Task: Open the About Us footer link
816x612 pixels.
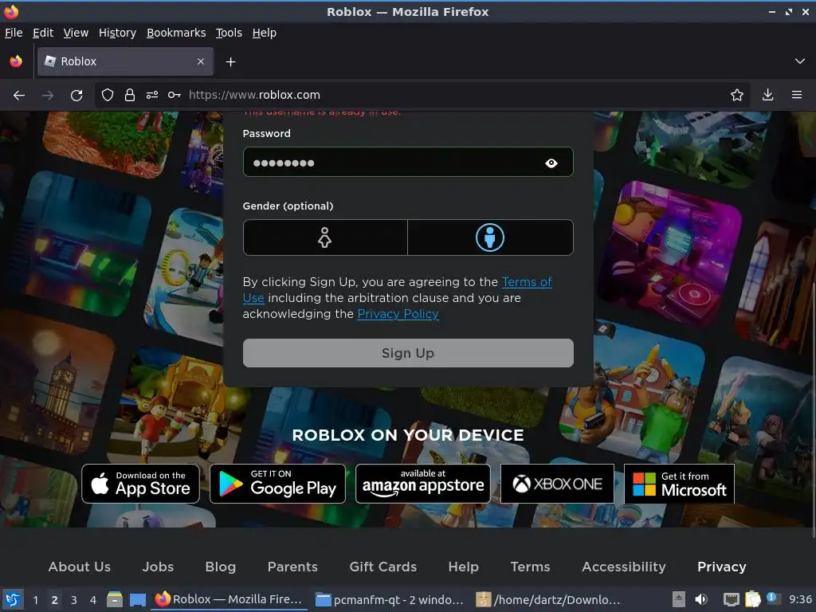Action: pos(80,567)
